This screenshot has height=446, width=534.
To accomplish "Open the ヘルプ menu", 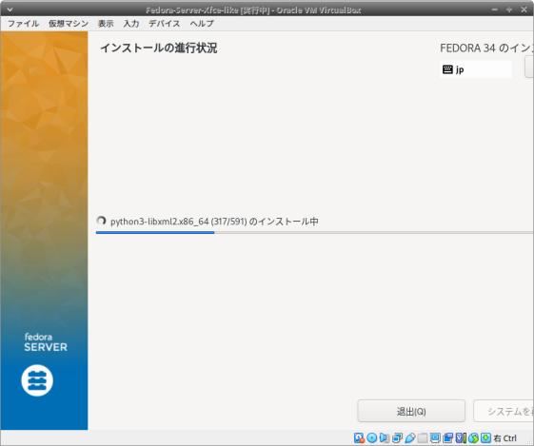I will click(202, 24).
